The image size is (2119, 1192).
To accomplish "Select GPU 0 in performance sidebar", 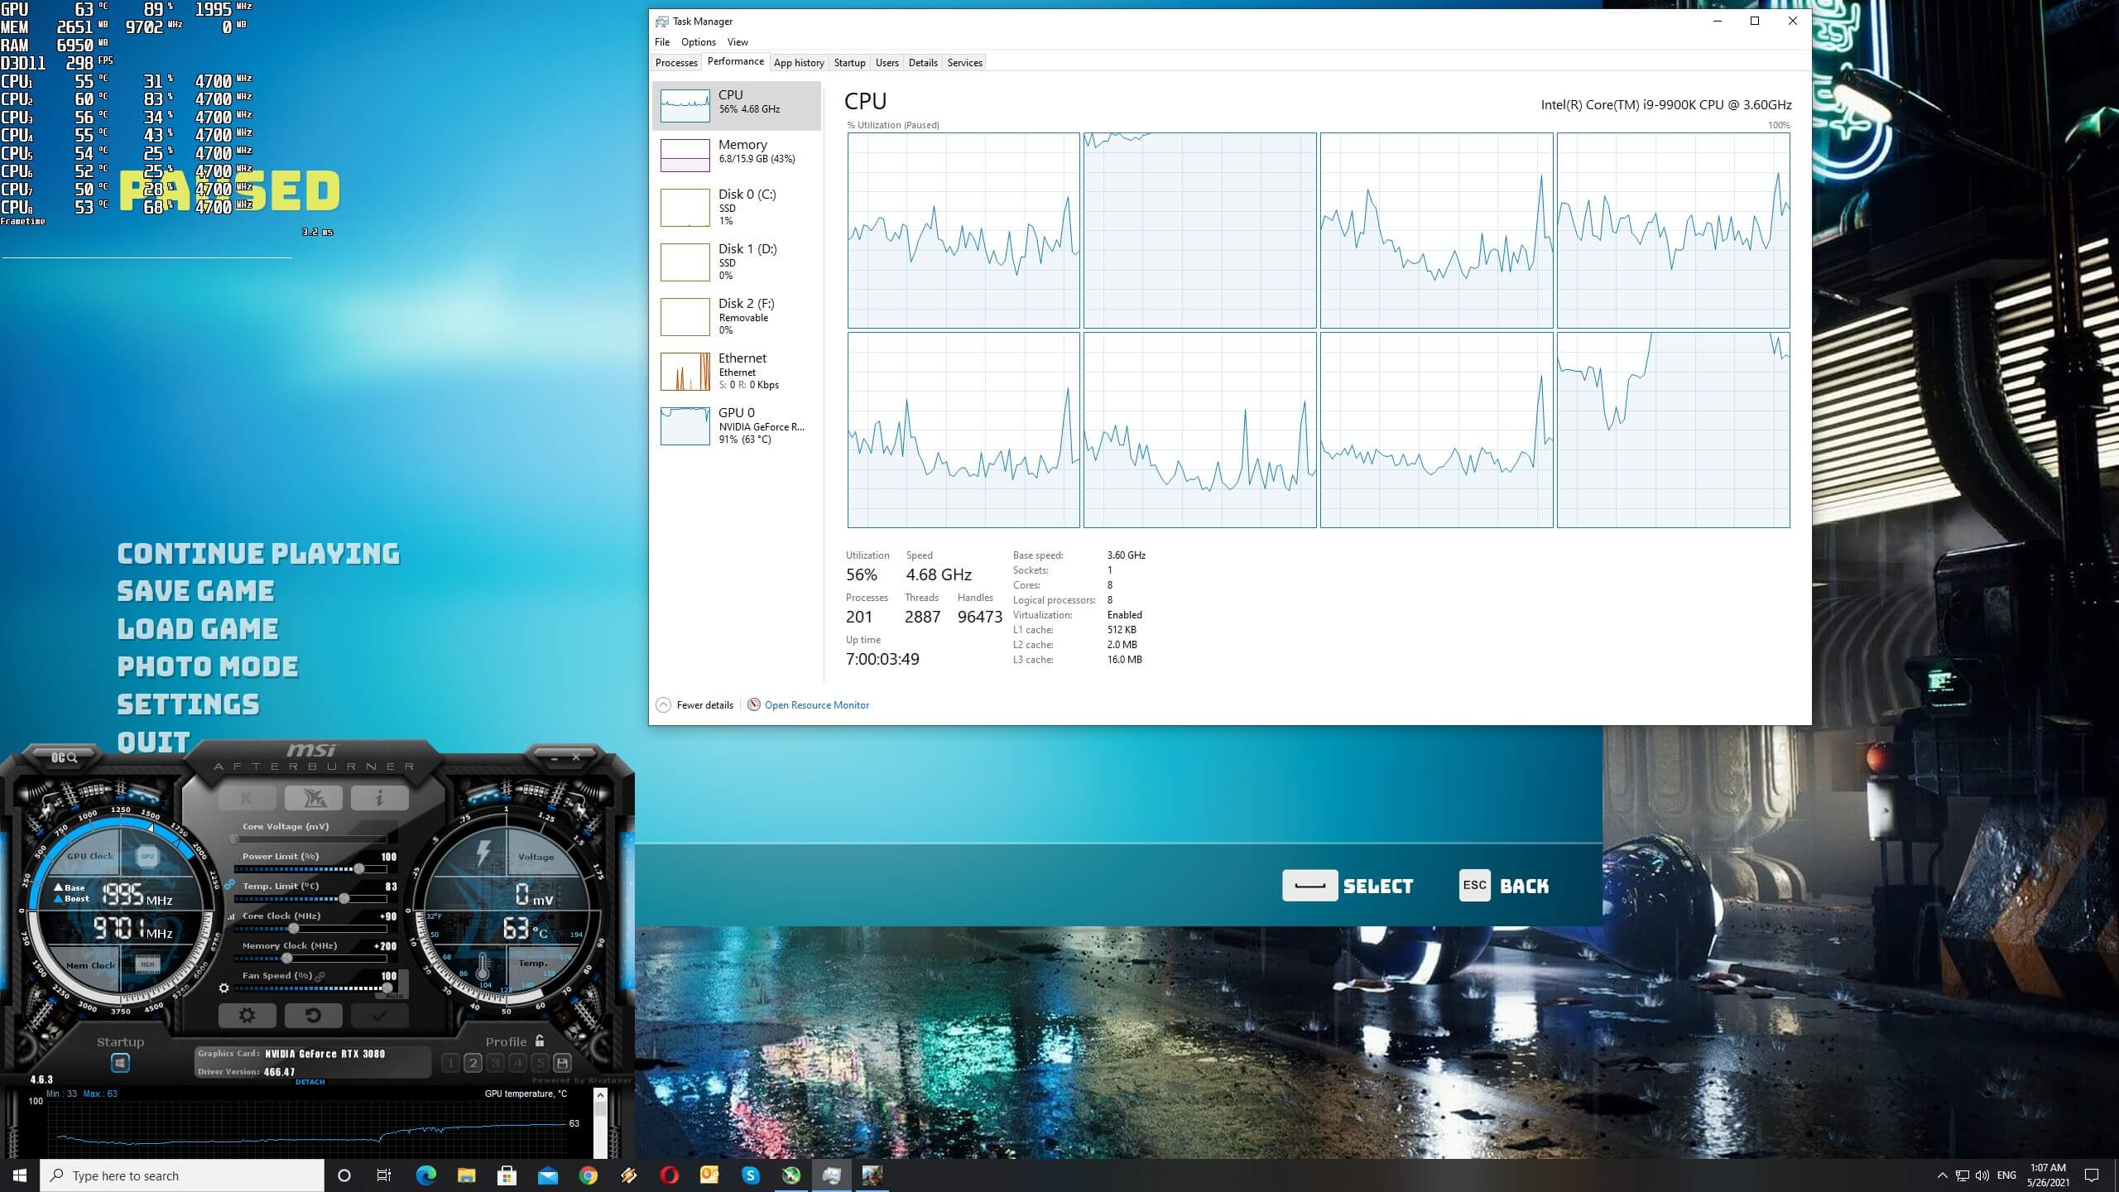I will (x=736, y=425).
